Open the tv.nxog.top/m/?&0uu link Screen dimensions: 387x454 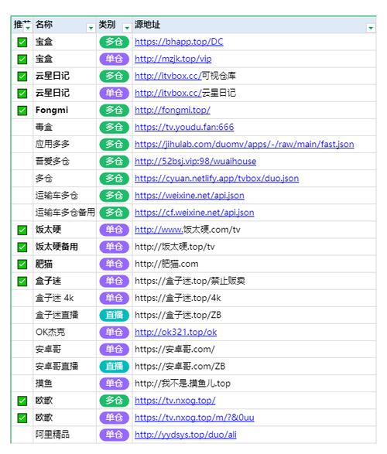coord(194,418)
